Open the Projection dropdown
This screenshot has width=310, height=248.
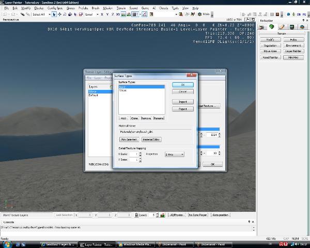174,154
